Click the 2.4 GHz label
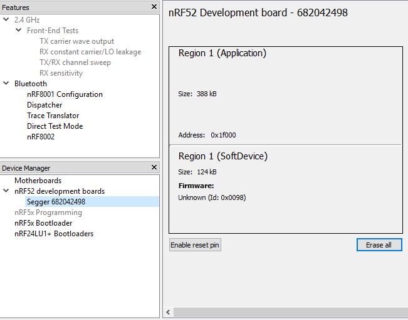This screenshot has height=320, width=408. 27,20
